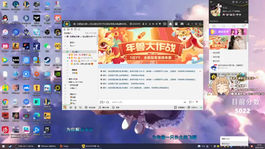The height and width of the screenshot is (149, 265).
Task: Open the groups tab in YY main window
Action: tap(234, 26)
